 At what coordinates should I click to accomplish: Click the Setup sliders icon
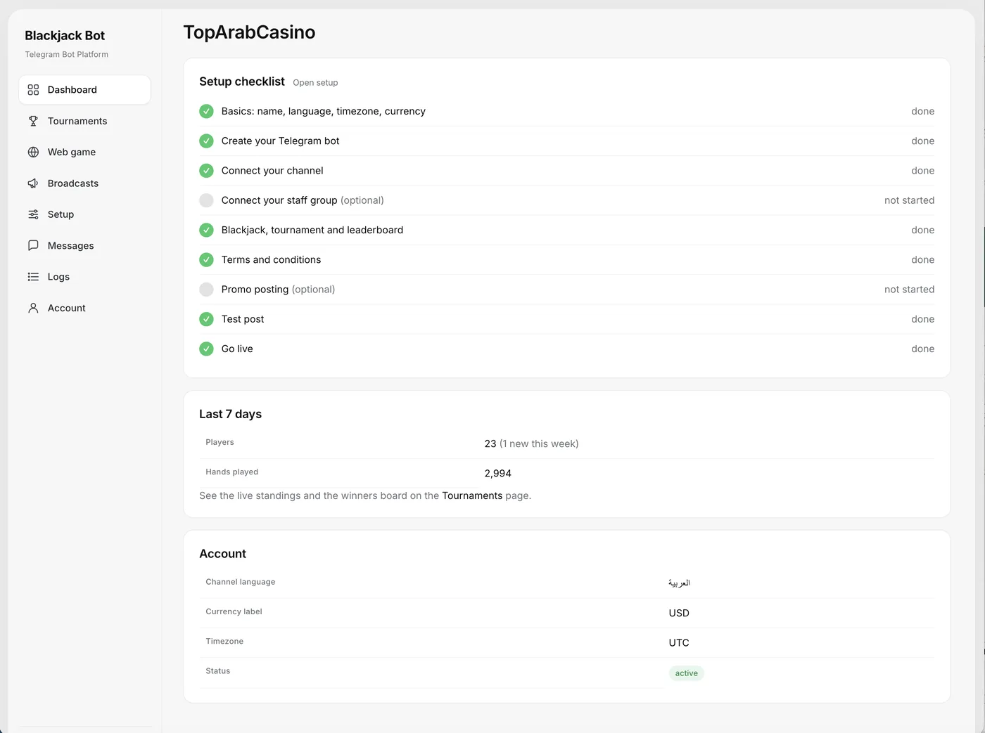33,214
